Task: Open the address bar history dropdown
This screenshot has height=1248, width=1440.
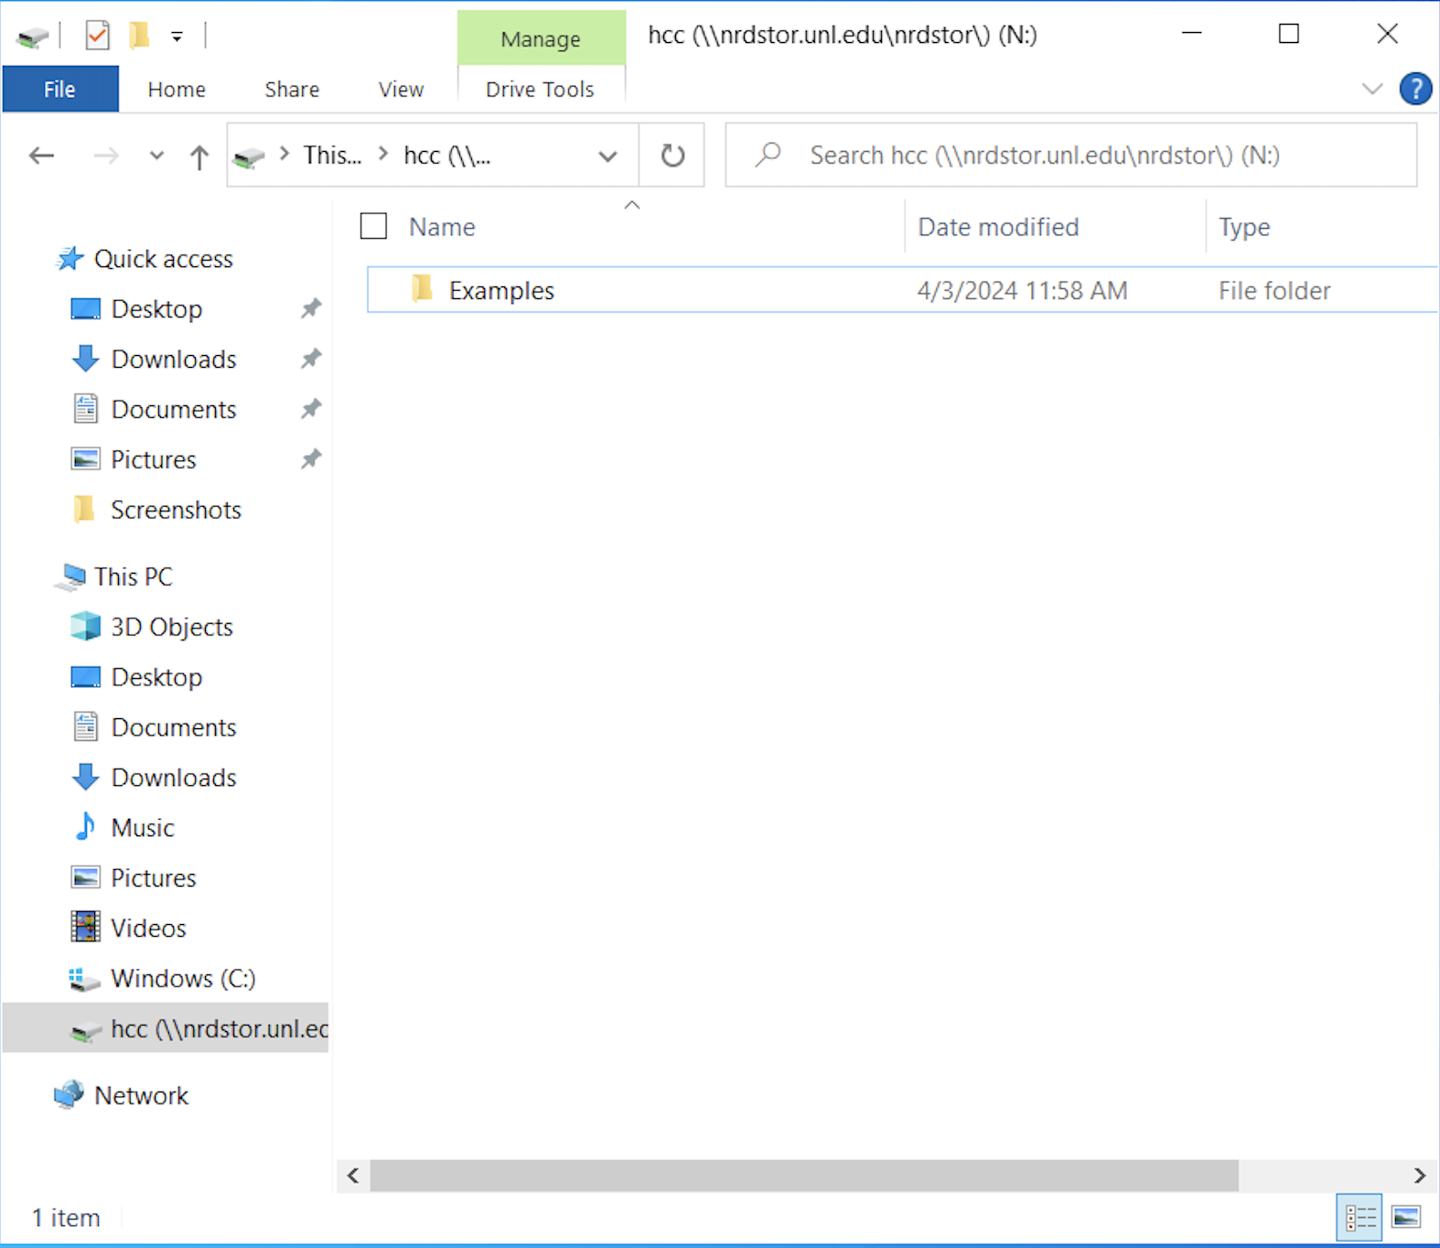Action: [607, 156]
